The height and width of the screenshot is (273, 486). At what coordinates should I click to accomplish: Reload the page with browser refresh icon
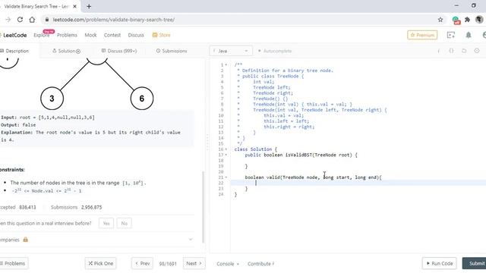[x=20, y=20]
